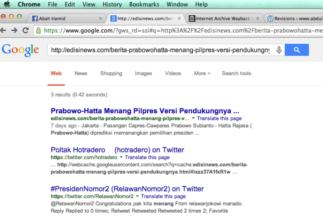Open the File menu
The width and height of the screenshot is (323, 219).
pos(53,4)
